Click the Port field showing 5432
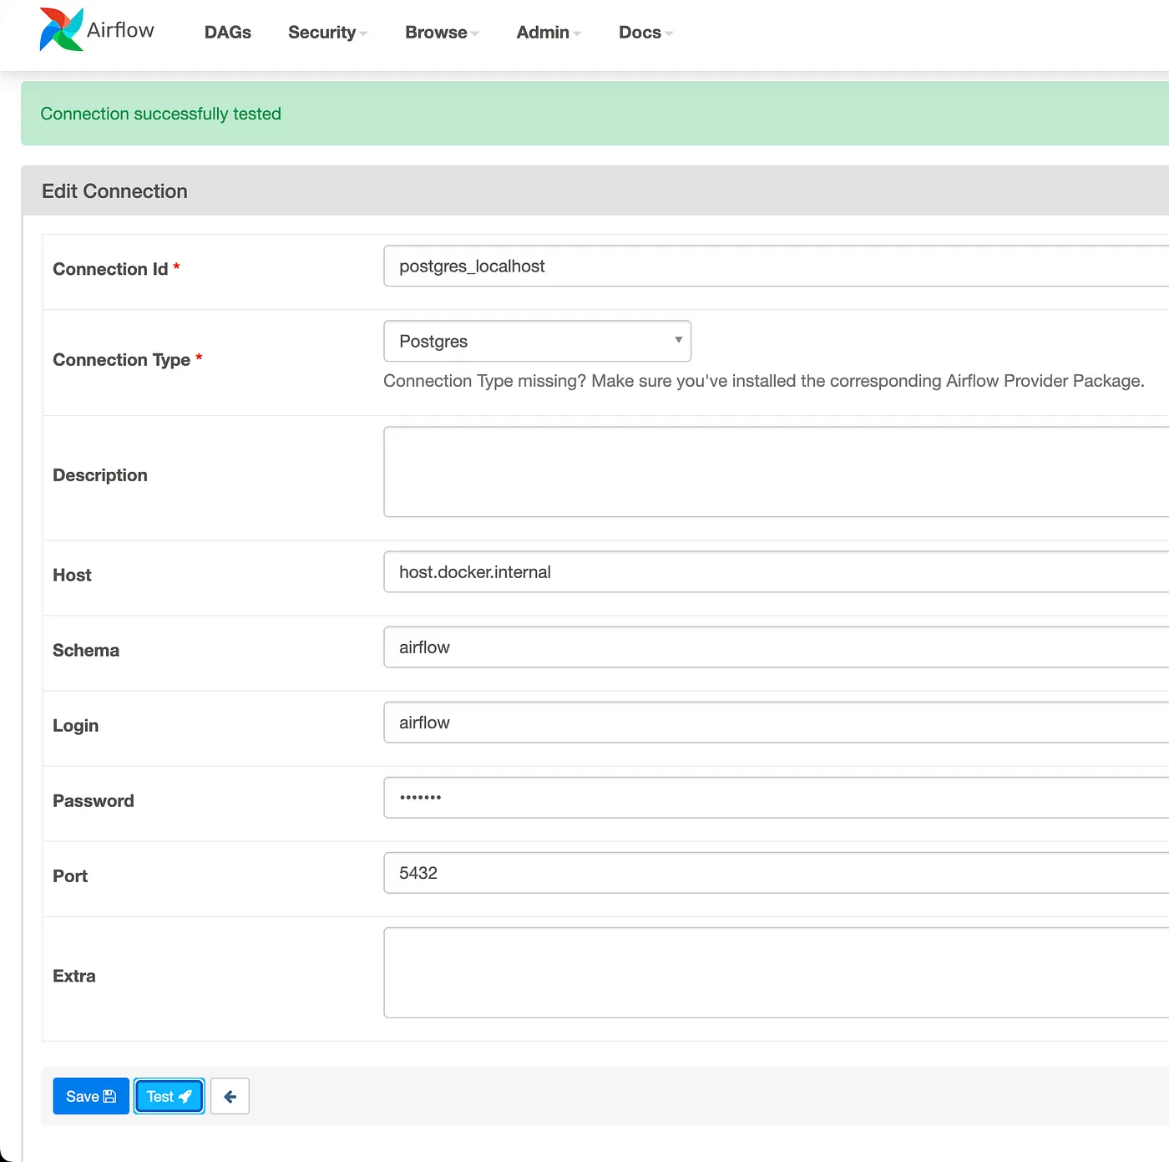Image resolution: width=1169 pixels, height=1162 pixels. [x=776, y=872]
